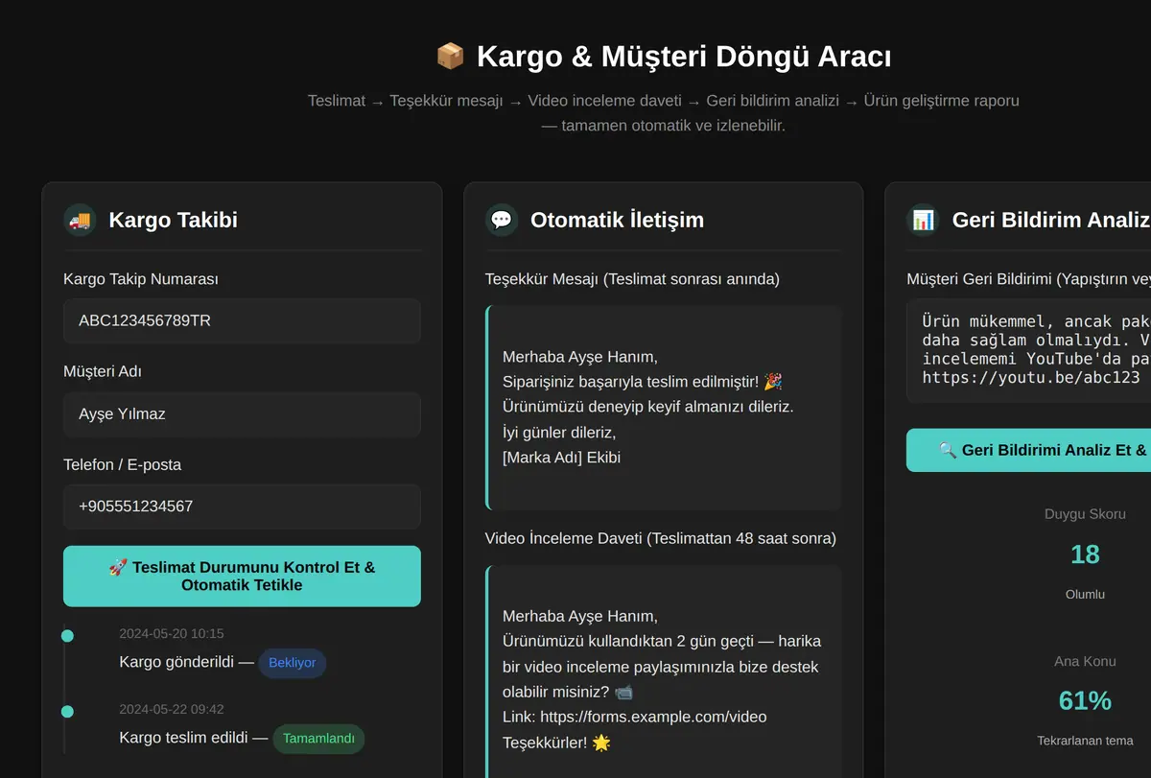Click the bar chart icon beside Geri Bildirim Analizi
The height and width of the screenshot is (778, 1151).
click(923, 220)
